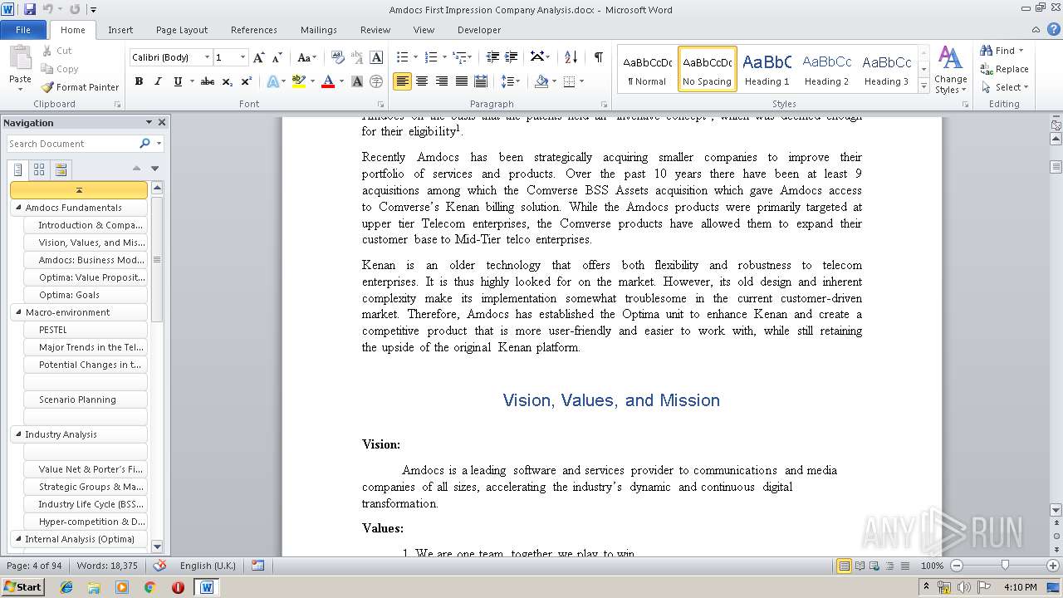Apply the Normal style

tap(647, 69)
